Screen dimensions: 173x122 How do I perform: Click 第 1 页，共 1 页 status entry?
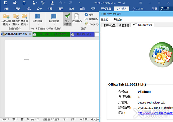[30, 119]
